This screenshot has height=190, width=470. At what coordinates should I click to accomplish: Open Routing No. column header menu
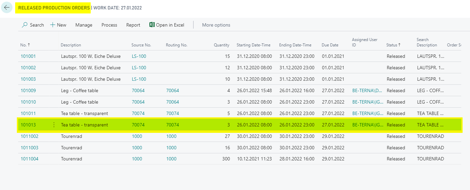[x=177, y=45]
